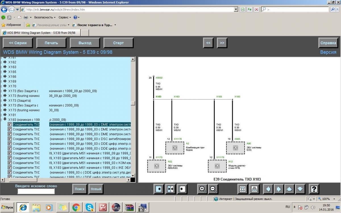Viewport: 341px width, 213px height.
Task: Pan diagram up with the up arrow icon
Action: (x=289, y=189)
